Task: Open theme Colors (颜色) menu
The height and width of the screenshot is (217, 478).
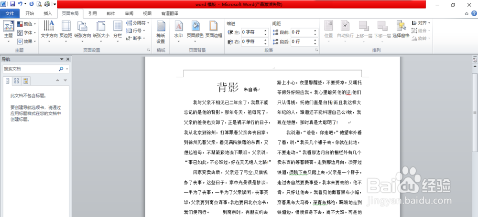Action: pos(26,24)
